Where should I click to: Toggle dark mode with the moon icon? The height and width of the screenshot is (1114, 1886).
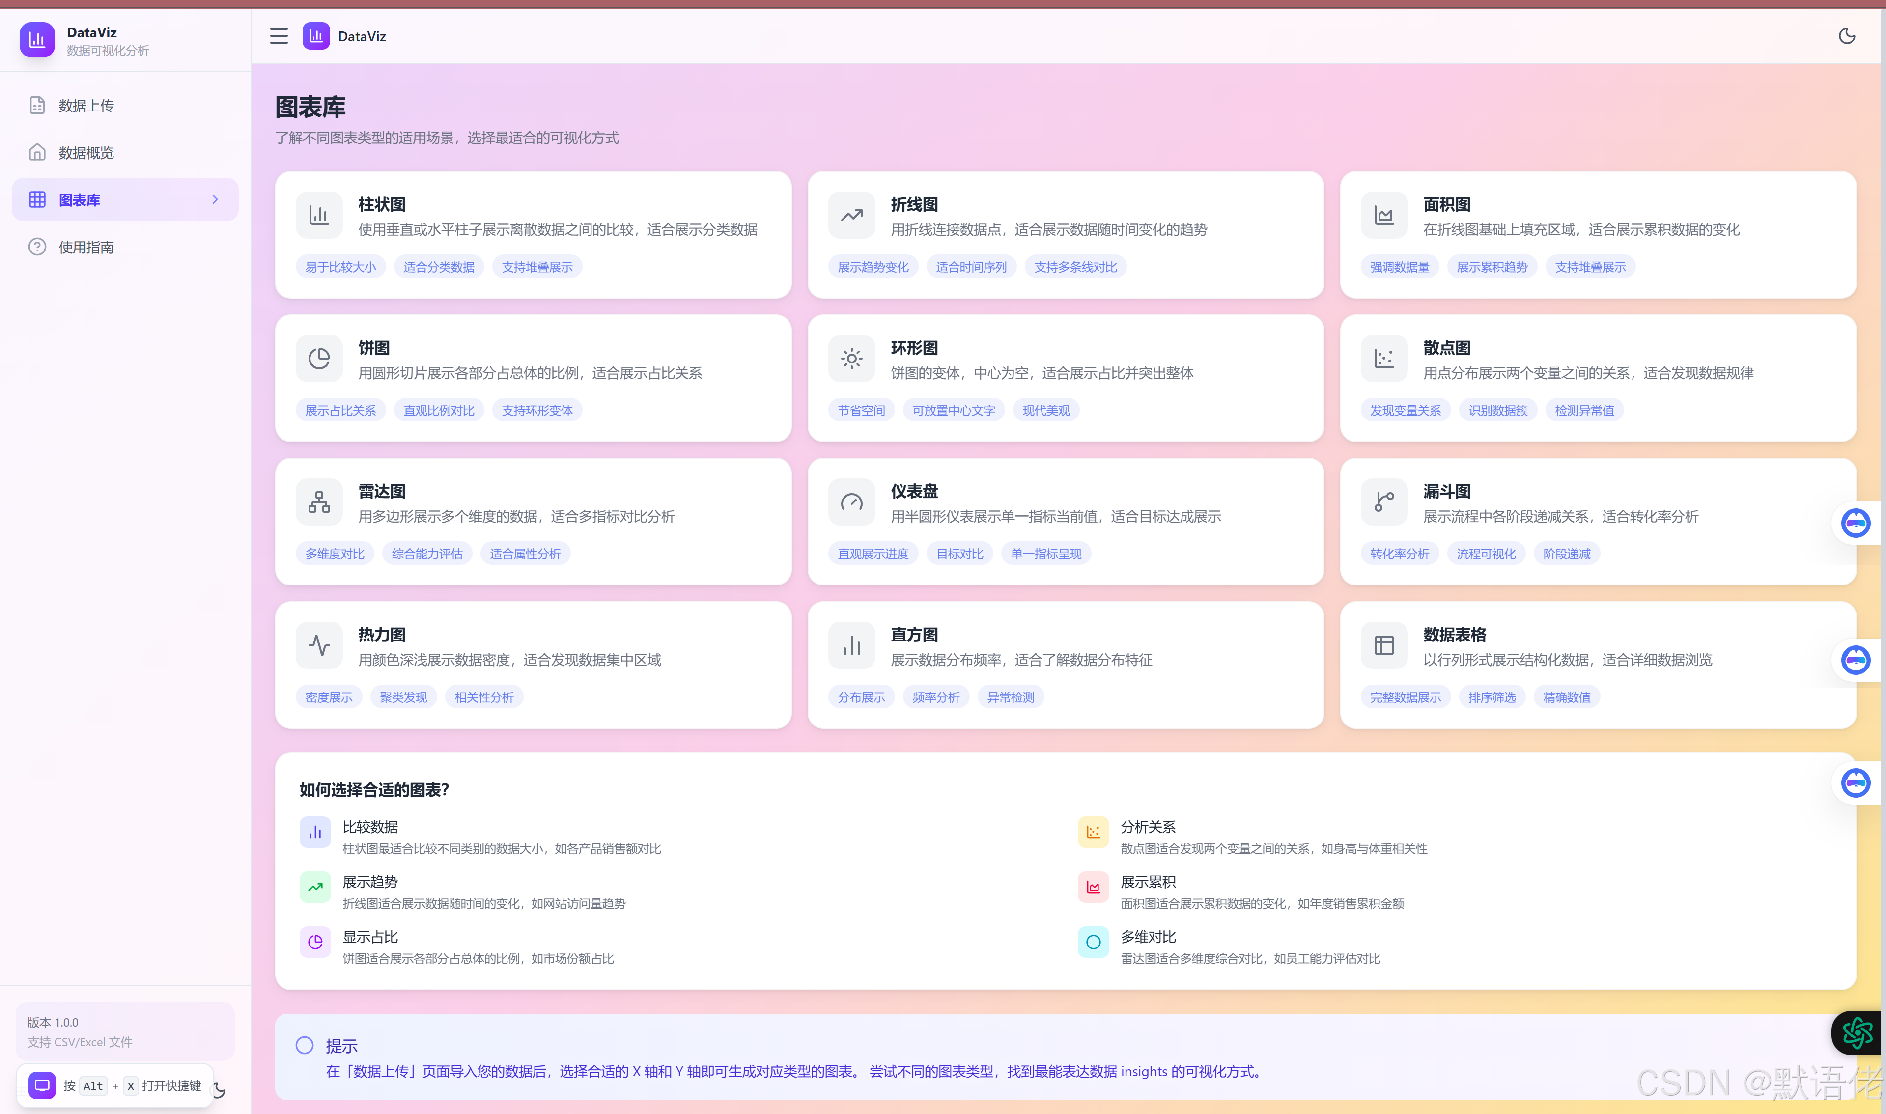[1846, 36]
